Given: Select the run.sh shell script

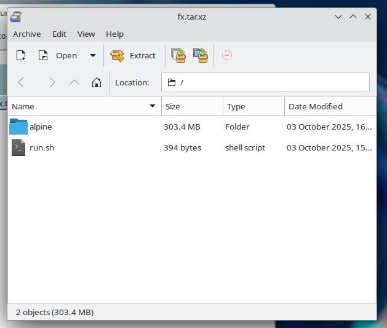Looking at the screenshot, I should [41, 147].
